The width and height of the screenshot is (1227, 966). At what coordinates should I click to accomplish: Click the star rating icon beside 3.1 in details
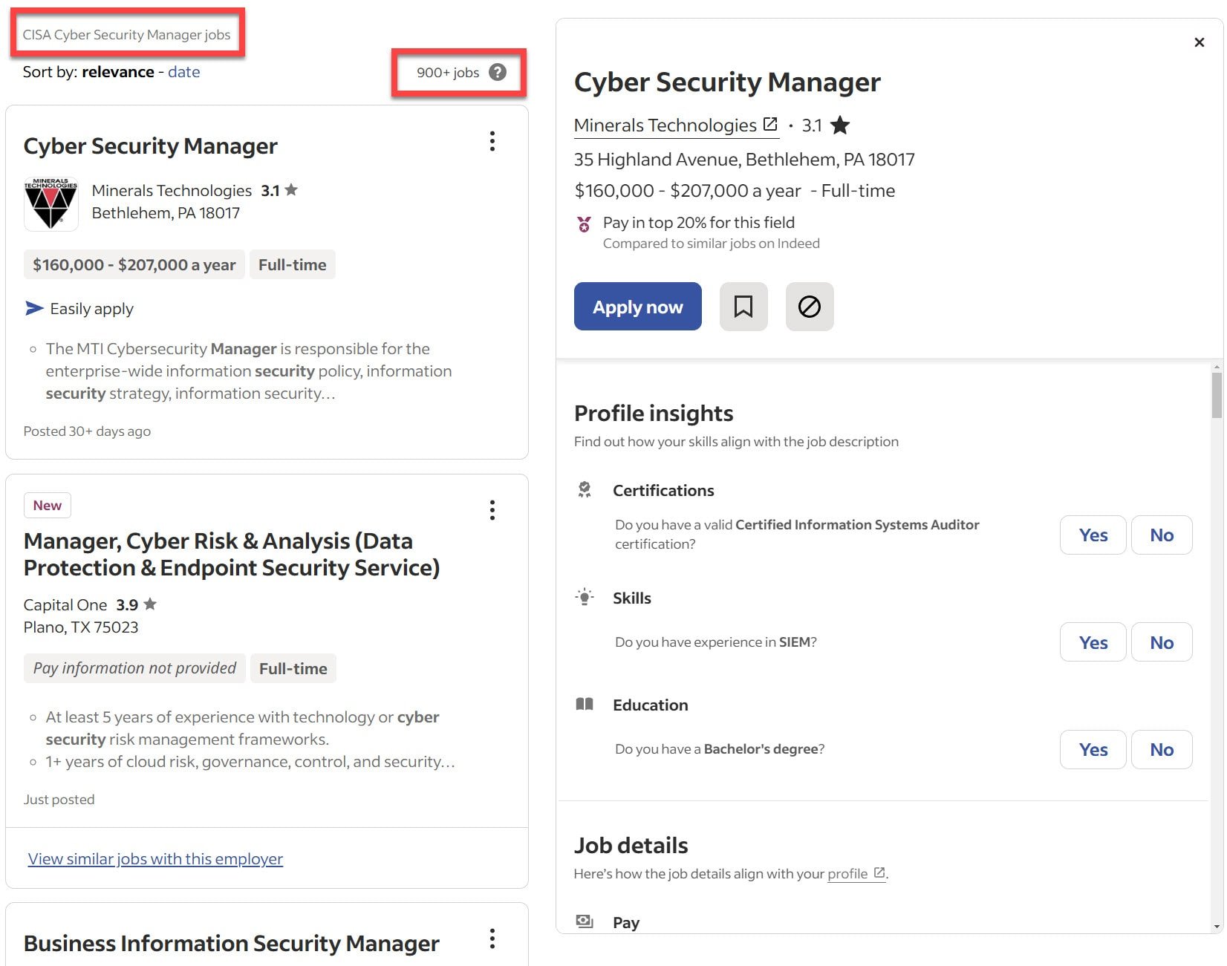point(840,125)
